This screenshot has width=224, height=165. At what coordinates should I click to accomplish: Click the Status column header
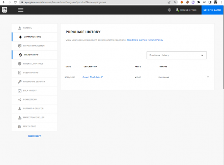164,66
